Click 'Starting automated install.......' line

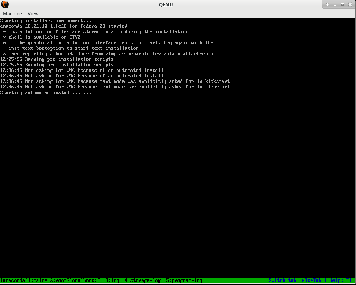click(46, 93)
